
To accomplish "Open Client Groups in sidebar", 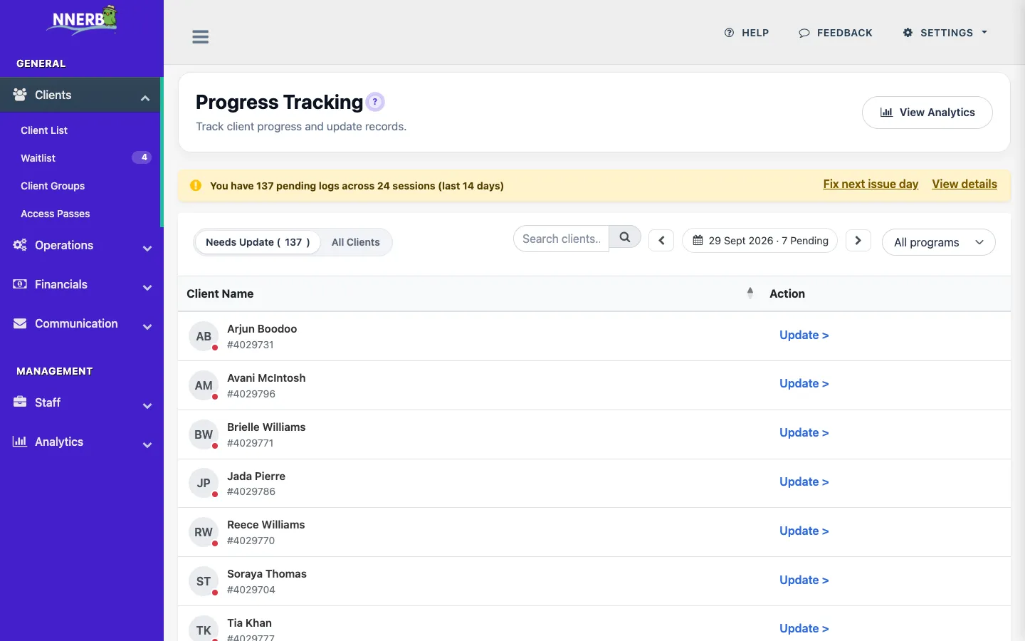I will click(x=53, y=186).
